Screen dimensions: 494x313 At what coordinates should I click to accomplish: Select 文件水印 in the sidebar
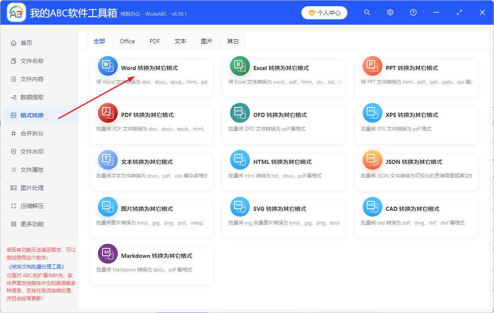tap(32, 152)
